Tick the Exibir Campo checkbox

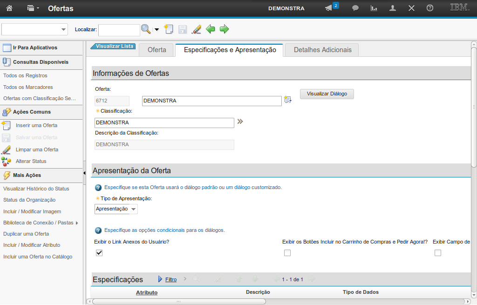437,253
